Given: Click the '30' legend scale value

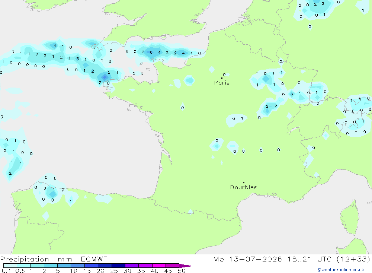Looking at the screenshot, I should (x=127, y=271).
